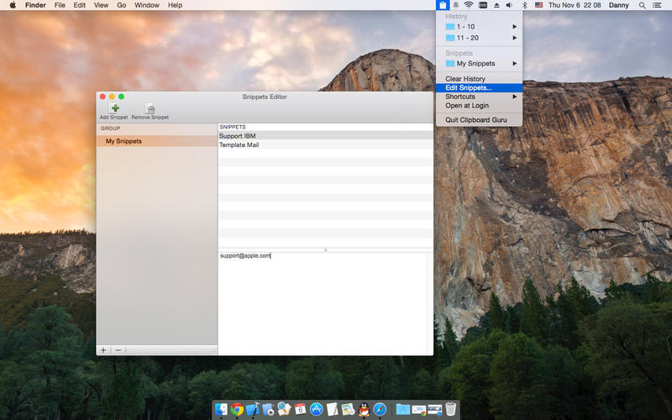Choose Quit Clipboard Guru
The width and height of the screenshot is (672, 420).
pyautogui.click(x=479, y=120)
